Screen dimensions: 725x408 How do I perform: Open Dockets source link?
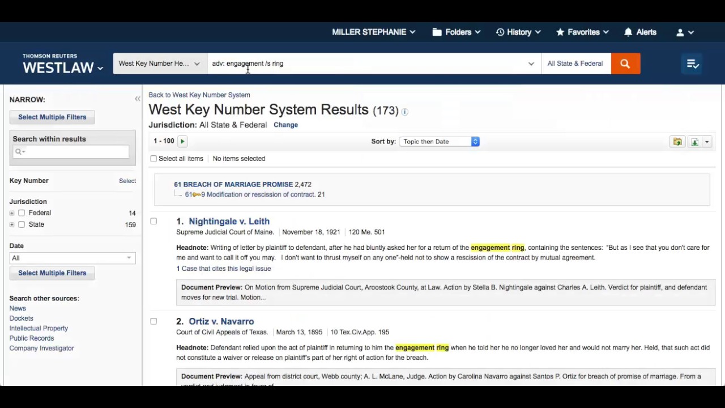21,318
